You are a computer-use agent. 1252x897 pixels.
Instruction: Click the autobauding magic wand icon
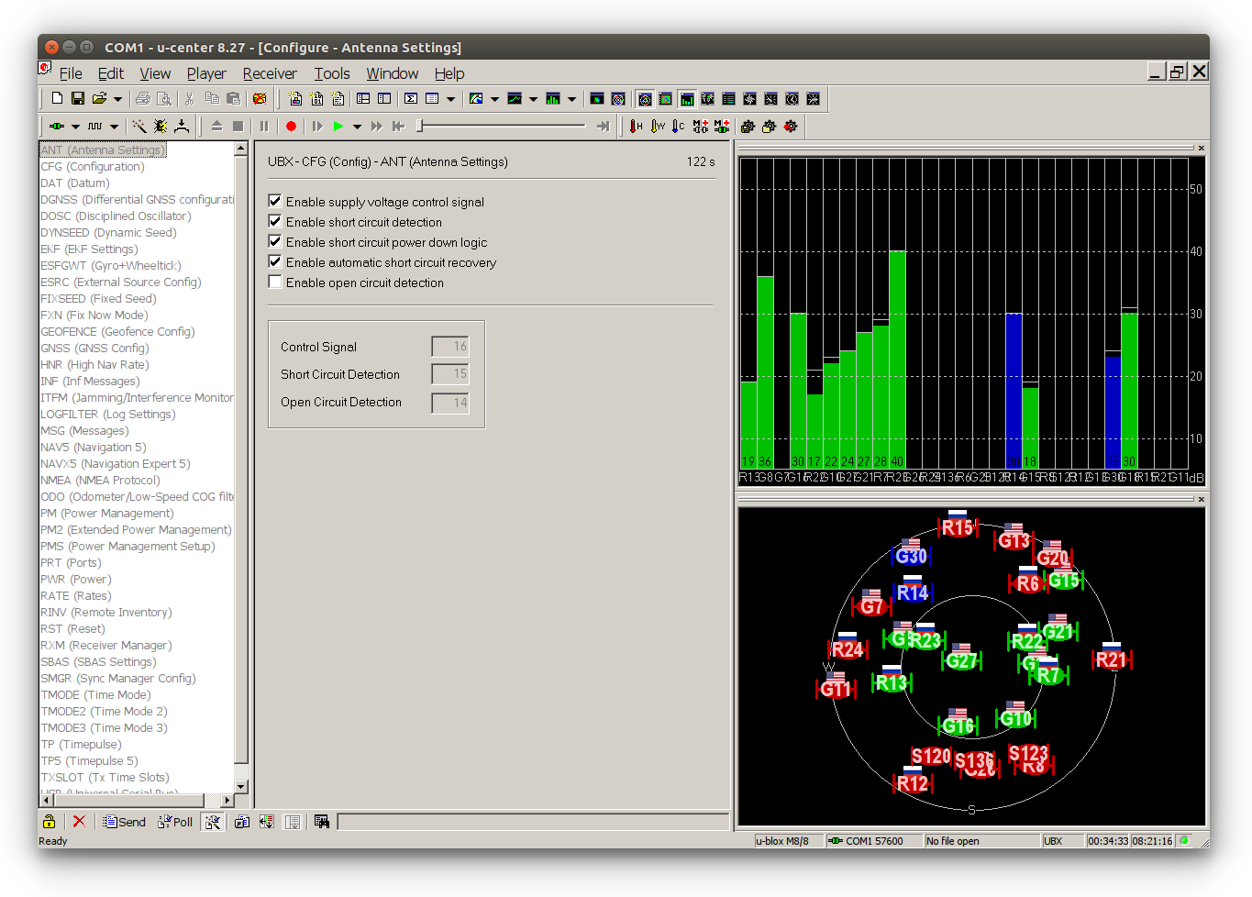[139, 127]
